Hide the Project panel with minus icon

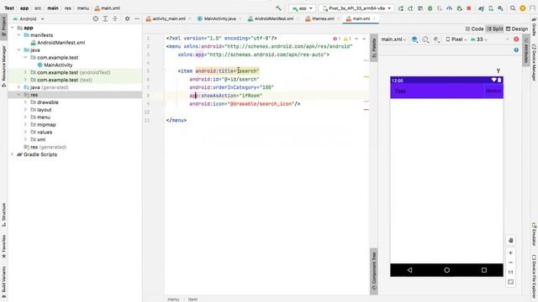tap(137, 18)
